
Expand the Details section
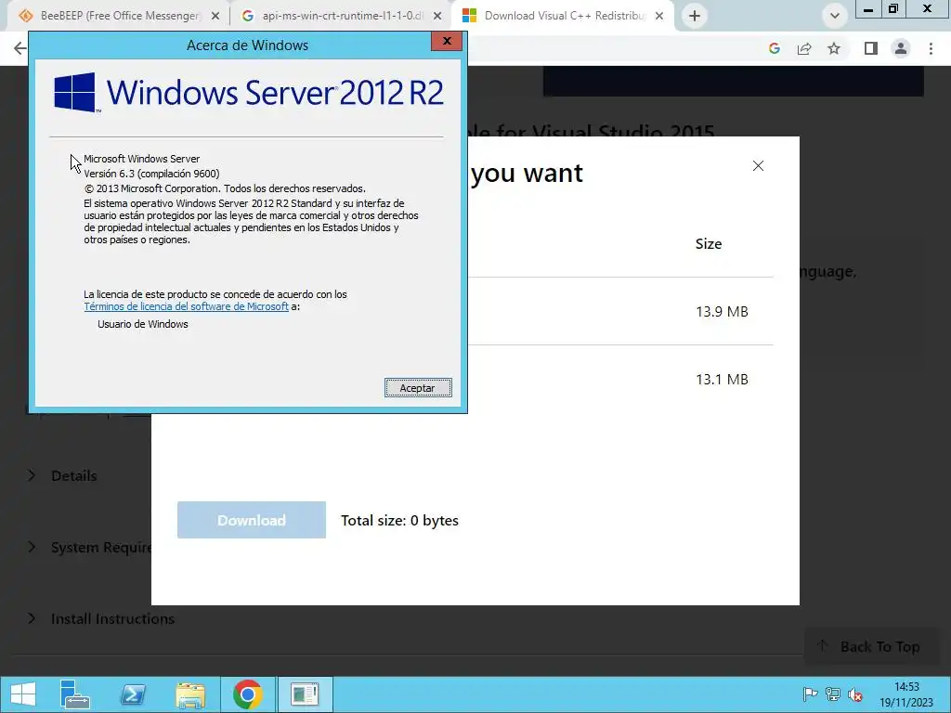point(62,476)
